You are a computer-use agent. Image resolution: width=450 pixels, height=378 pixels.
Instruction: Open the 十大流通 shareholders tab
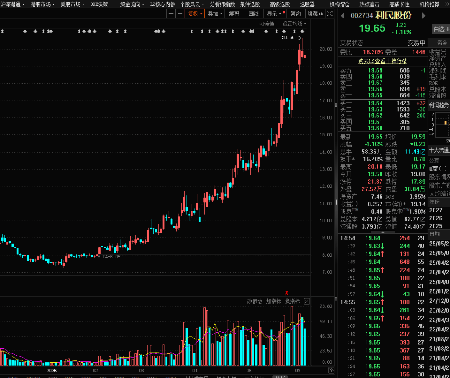pyautogui.click(x=439, y=150)
